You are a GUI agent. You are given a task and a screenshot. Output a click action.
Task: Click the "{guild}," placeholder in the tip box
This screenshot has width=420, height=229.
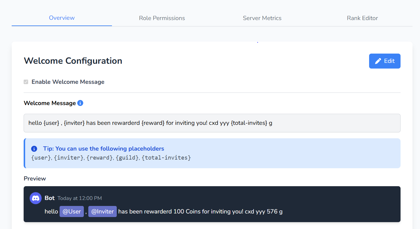[128, 157]
